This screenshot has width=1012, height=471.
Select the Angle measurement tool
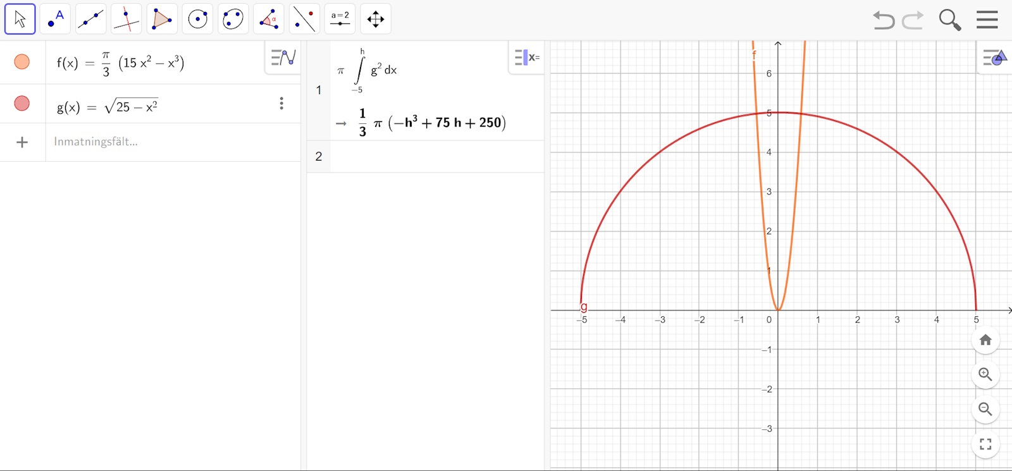point(269,19)
